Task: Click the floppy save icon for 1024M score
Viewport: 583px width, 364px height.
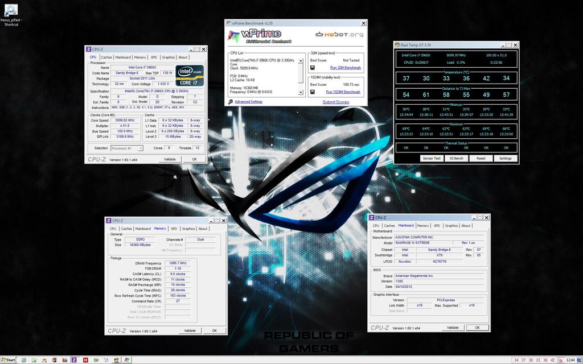Action: click(x=313, y=92)
